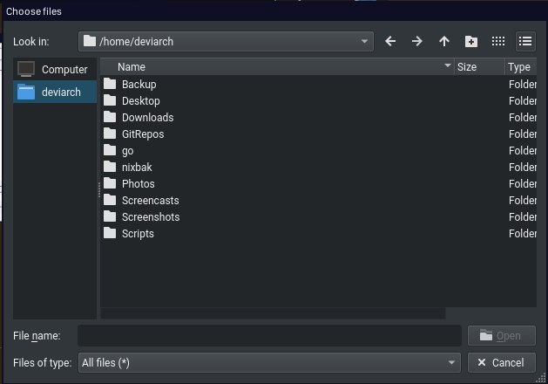This screenshot has height=384, width=548.
Task: Click the Type cell of Scripts row
Action: click(x=522, y=234)
